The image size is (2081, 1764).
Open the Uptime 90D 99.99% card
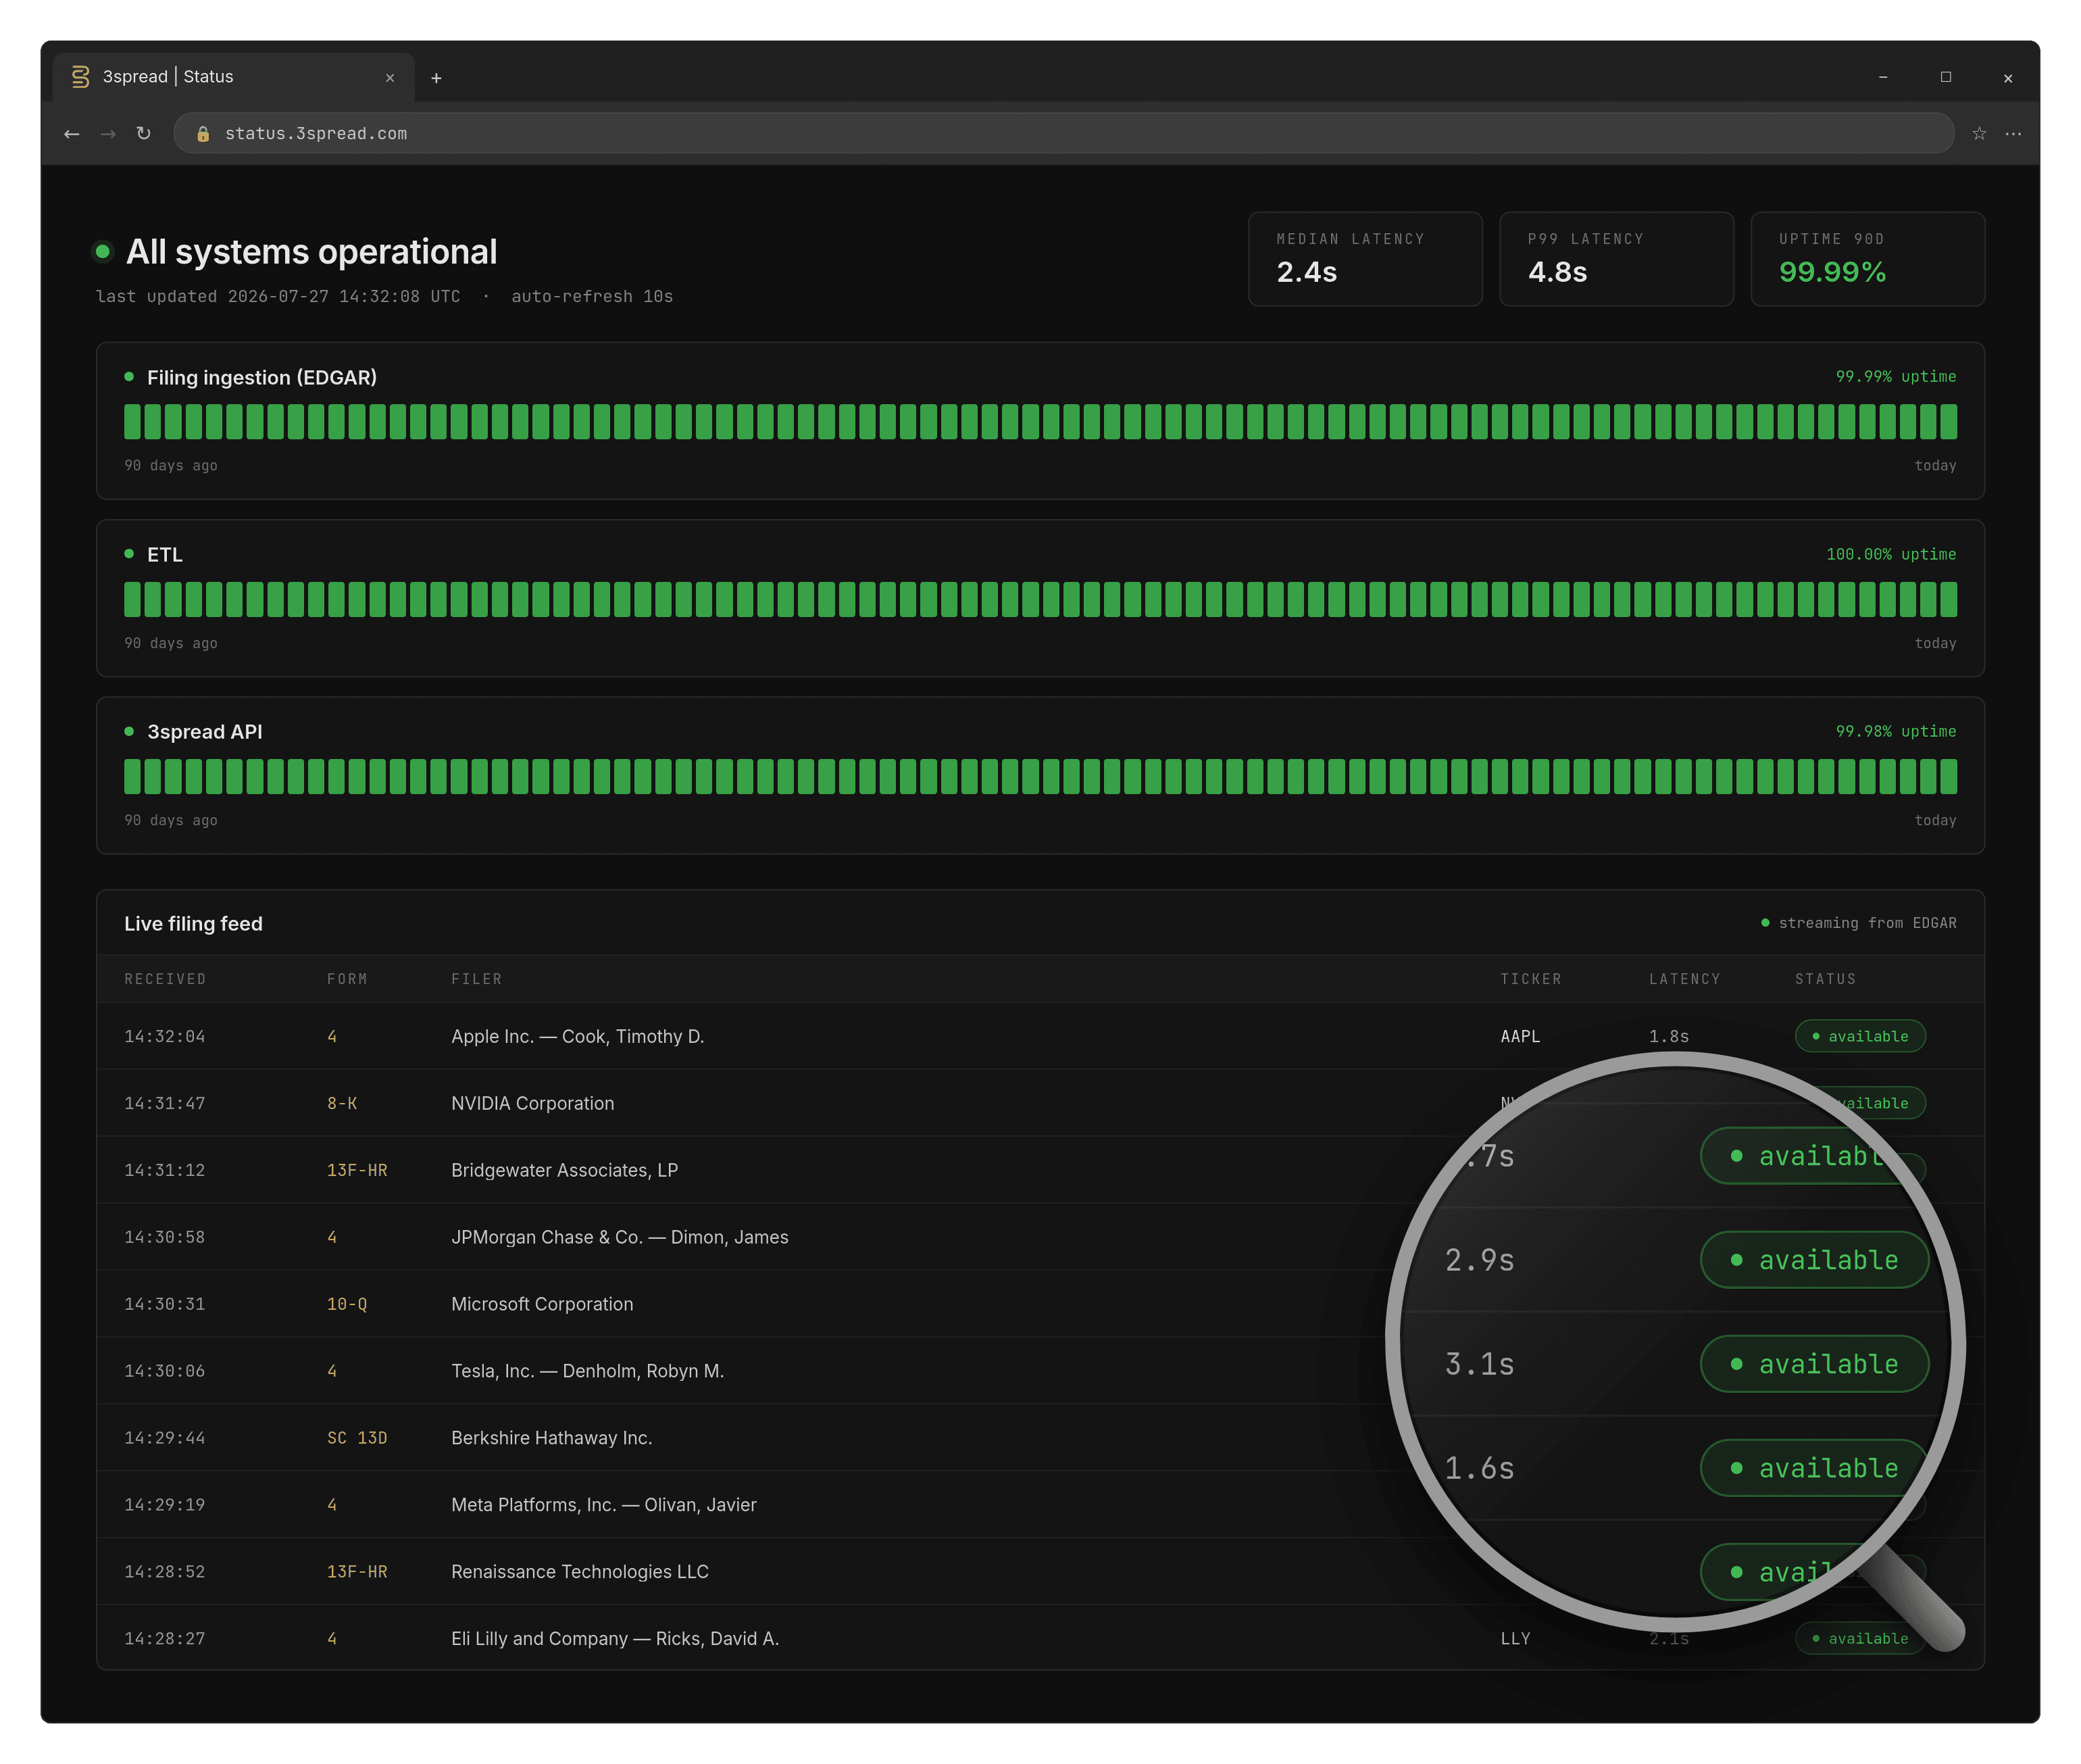click(x=1867, y=259)
